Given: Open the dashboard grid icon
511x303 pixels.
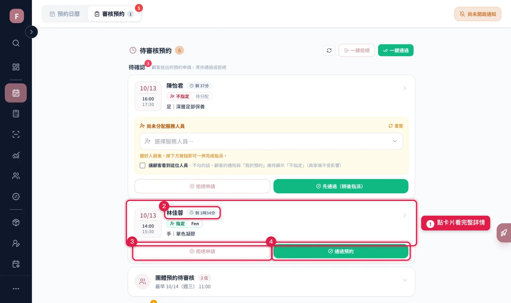Looking at the screenshot, I should pyautogui.click(x=16, y=67).
